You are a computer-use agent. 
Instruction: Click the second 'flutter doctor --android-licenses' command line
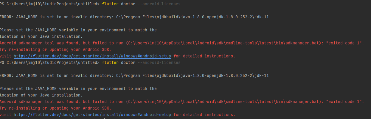tap(141, 62)
